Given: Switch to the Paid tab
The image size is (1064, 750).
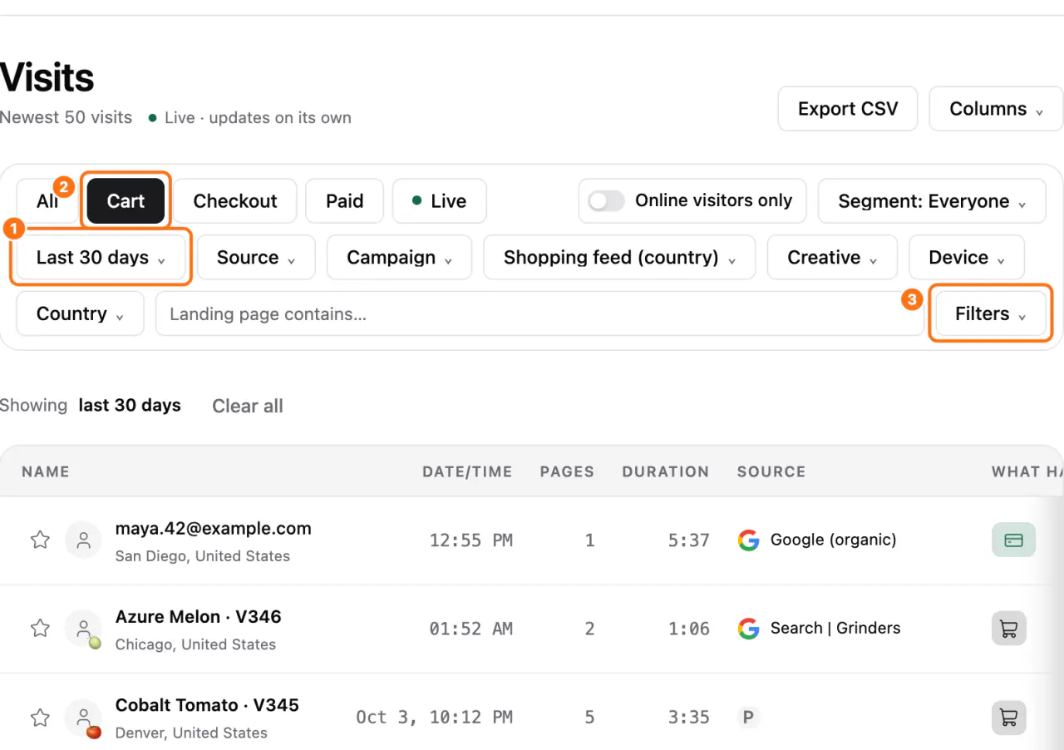Looking at the screenshot, I should [344, 201].
